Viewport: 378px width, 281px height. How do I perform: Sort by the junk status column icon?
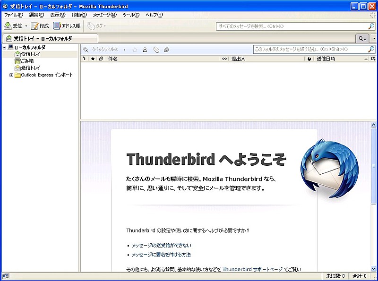click(309, 59)
